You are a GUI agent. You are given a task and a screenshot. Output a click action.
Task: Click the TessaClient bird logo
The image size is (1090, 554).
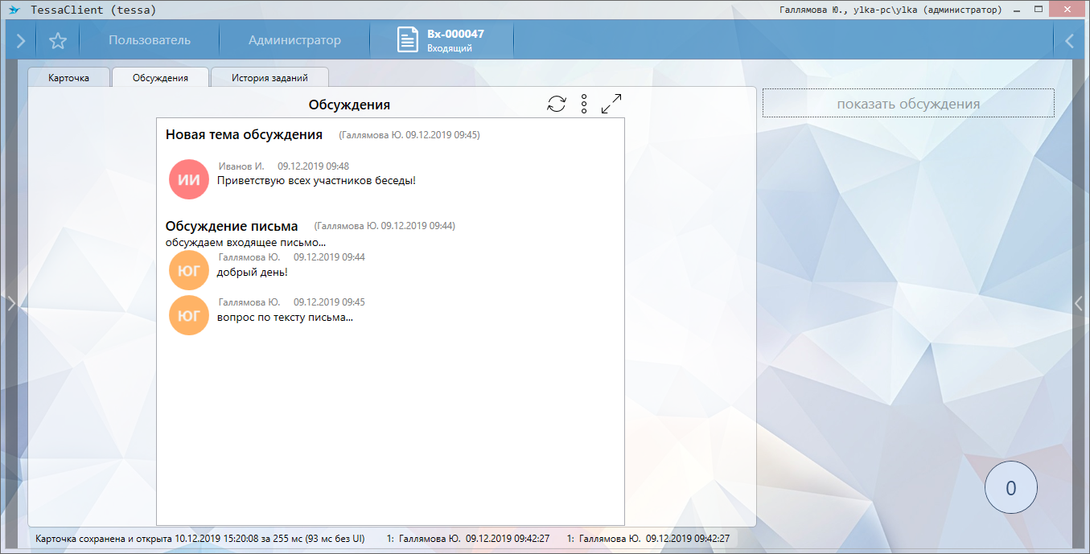pyautogui.click(x=14, y=10)
